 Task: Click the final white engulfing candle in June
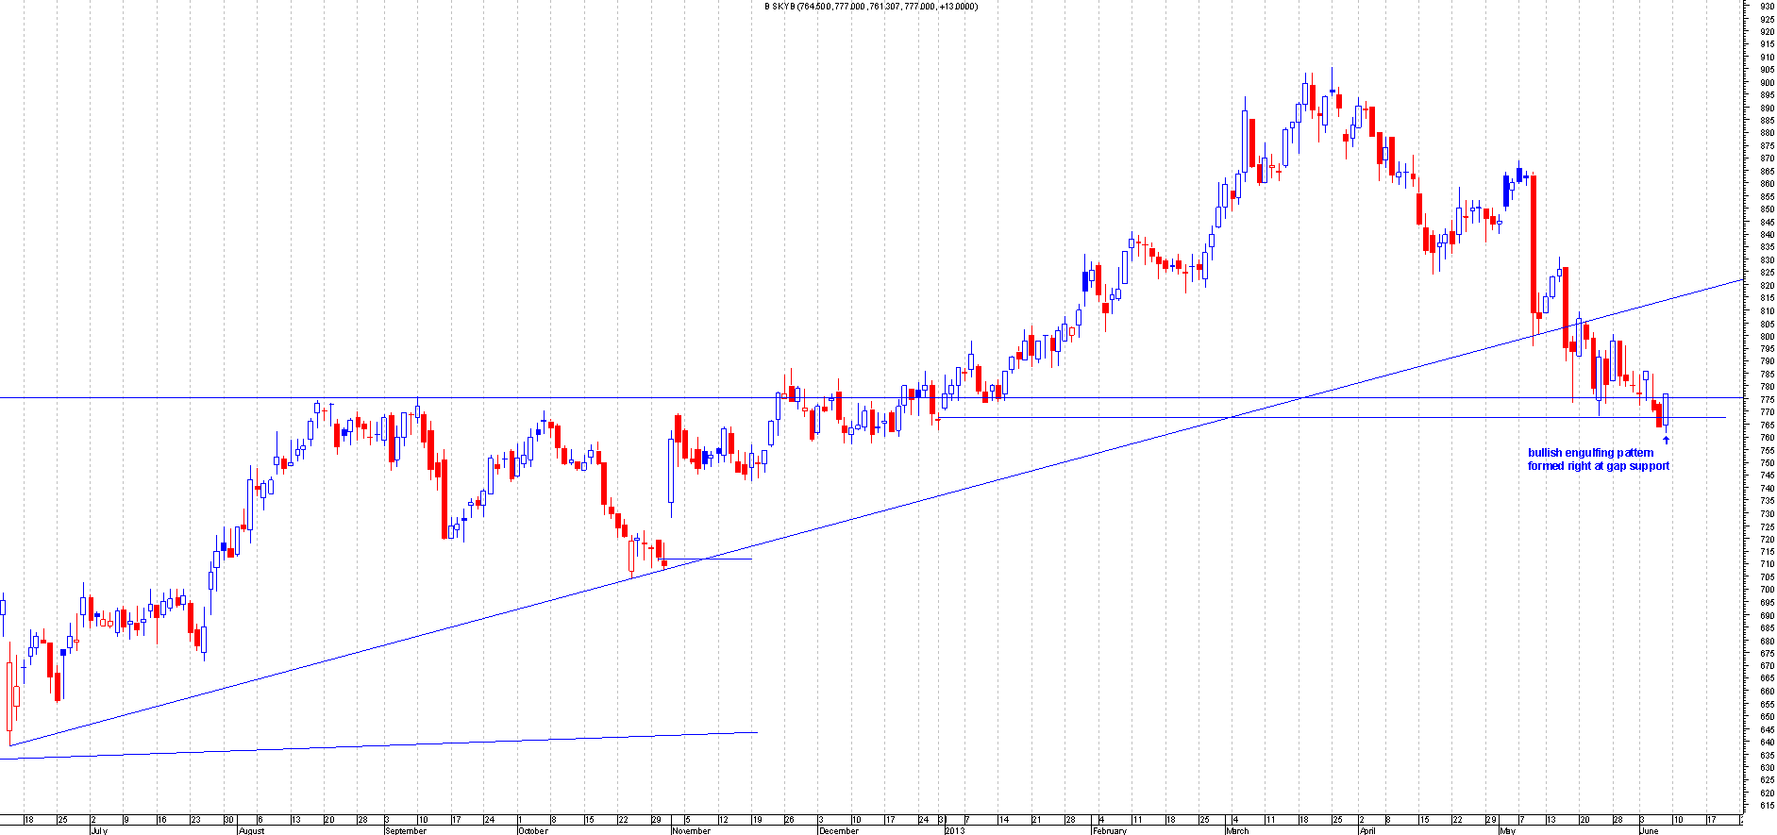(x=1666, y=409)
